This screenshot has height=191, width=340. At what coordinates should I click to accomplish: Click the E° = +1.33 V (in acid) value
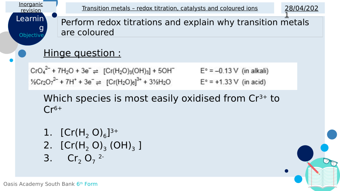(233, 82)
